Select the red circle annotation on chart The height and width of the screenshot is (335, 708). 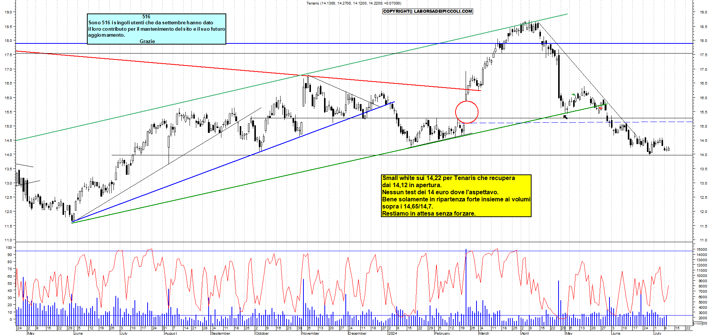point(467,112)
